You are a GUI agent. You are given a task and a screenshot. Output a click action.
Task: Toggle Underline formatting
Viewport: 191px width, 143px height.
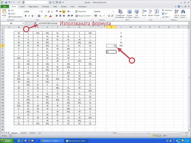coord(32,16)
